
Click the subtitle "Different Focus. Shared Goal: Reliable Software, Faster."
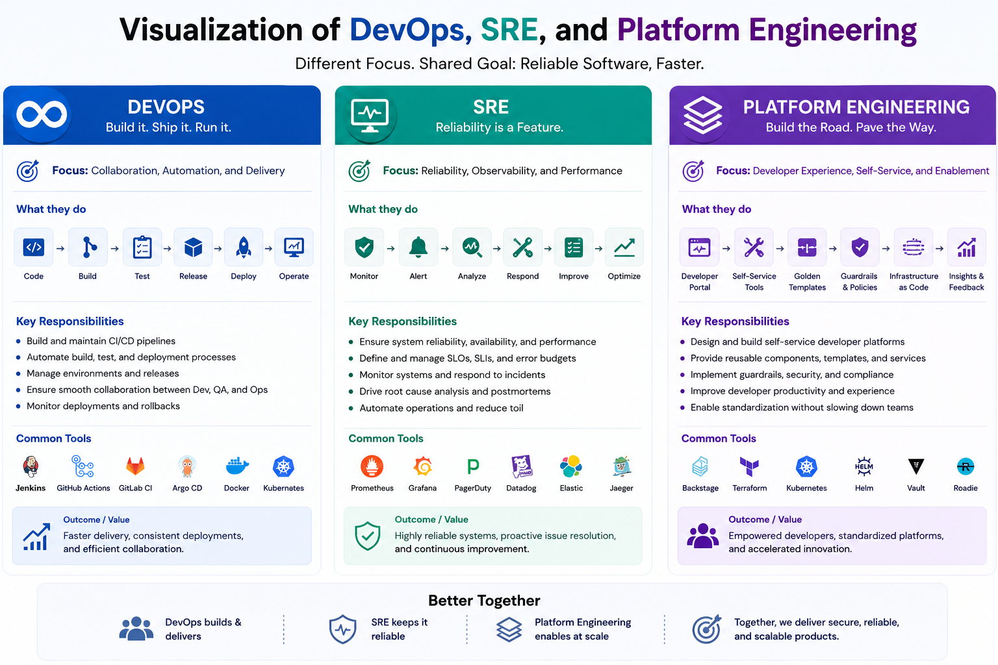(x=500, y=64)
